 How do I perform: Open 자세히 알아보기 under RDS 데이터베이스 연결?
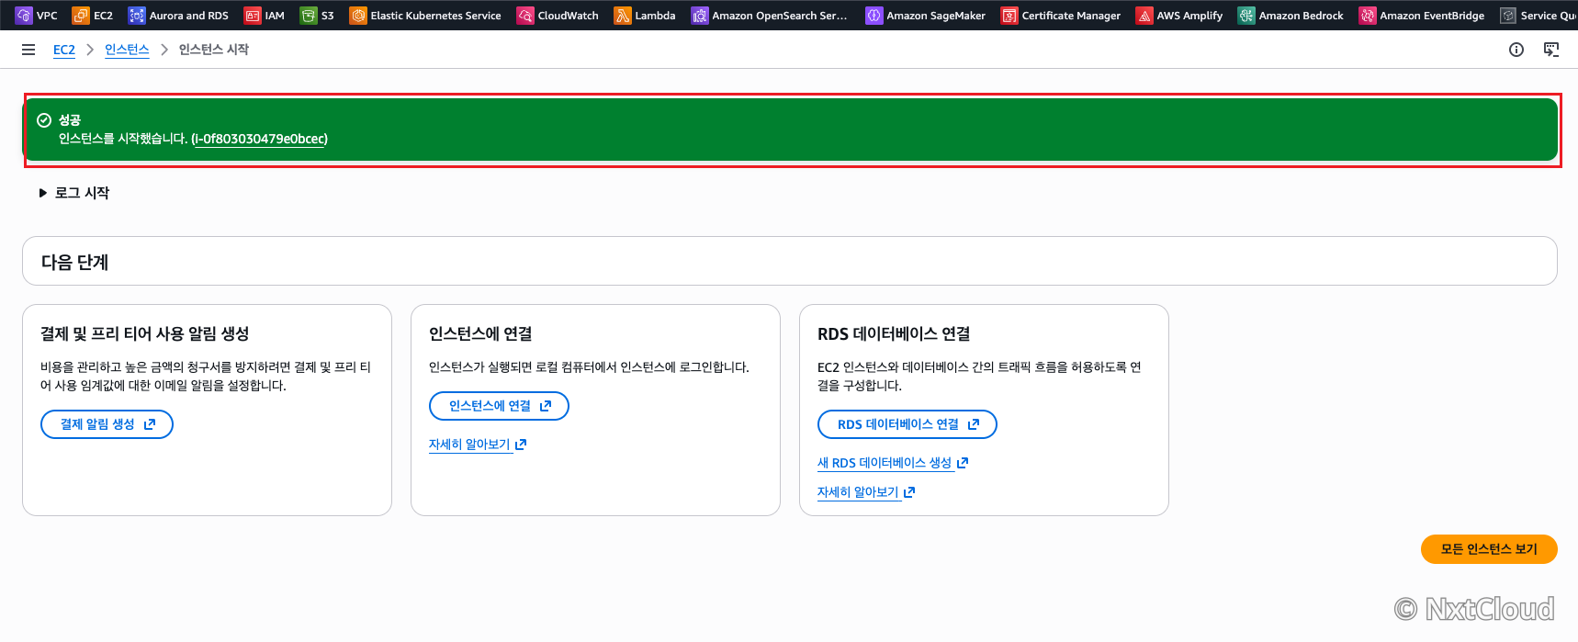click(x=866, y=492)
